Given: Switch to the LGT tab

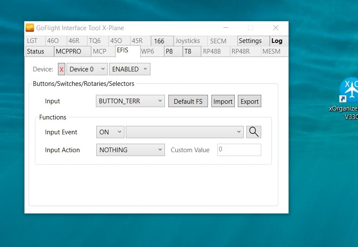Looking at the screenshot, I should coord(35,41).
